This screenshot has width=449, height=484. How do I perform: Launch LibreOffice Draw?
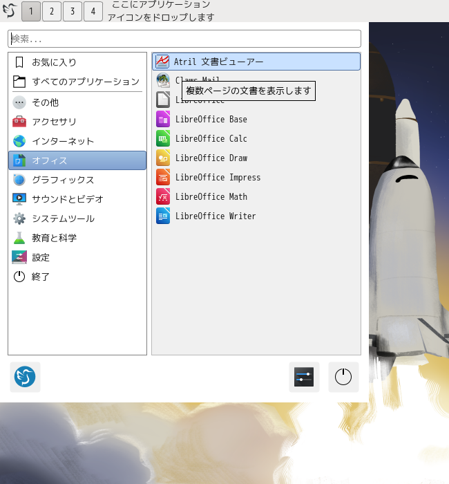pos(256,158)
